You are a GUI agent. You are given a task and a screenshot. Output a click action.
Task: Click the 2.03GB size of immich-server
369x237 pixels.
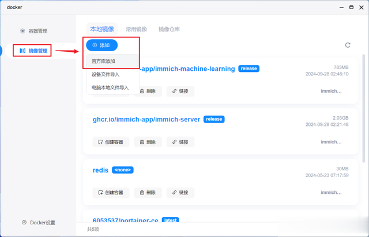click(340, 118)
